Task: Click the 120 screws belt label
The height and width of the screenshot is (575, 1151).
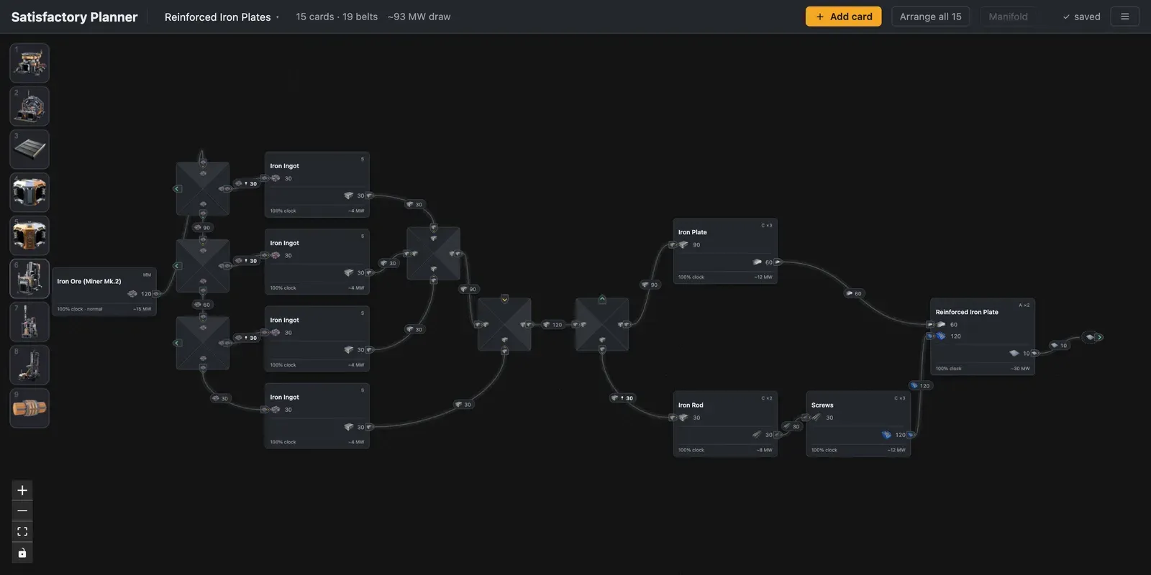Action: pyautogui.click(x=920, y=386)
